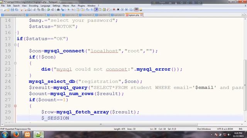Click the Print toolbar icon
Screen dimensions: 247x138
coord(29,10)
